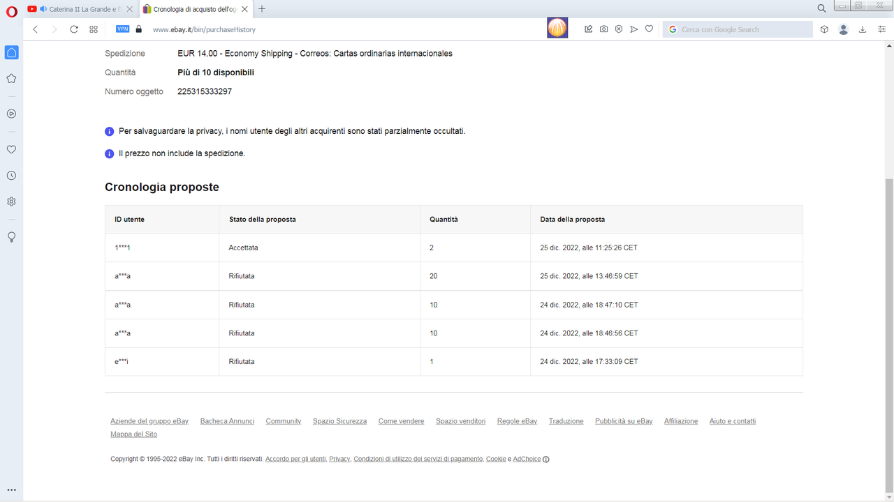894x502 pixels.
Task: Open Condizioni di utilizzo dei servizi di pagamento
Action: point(418,459)
